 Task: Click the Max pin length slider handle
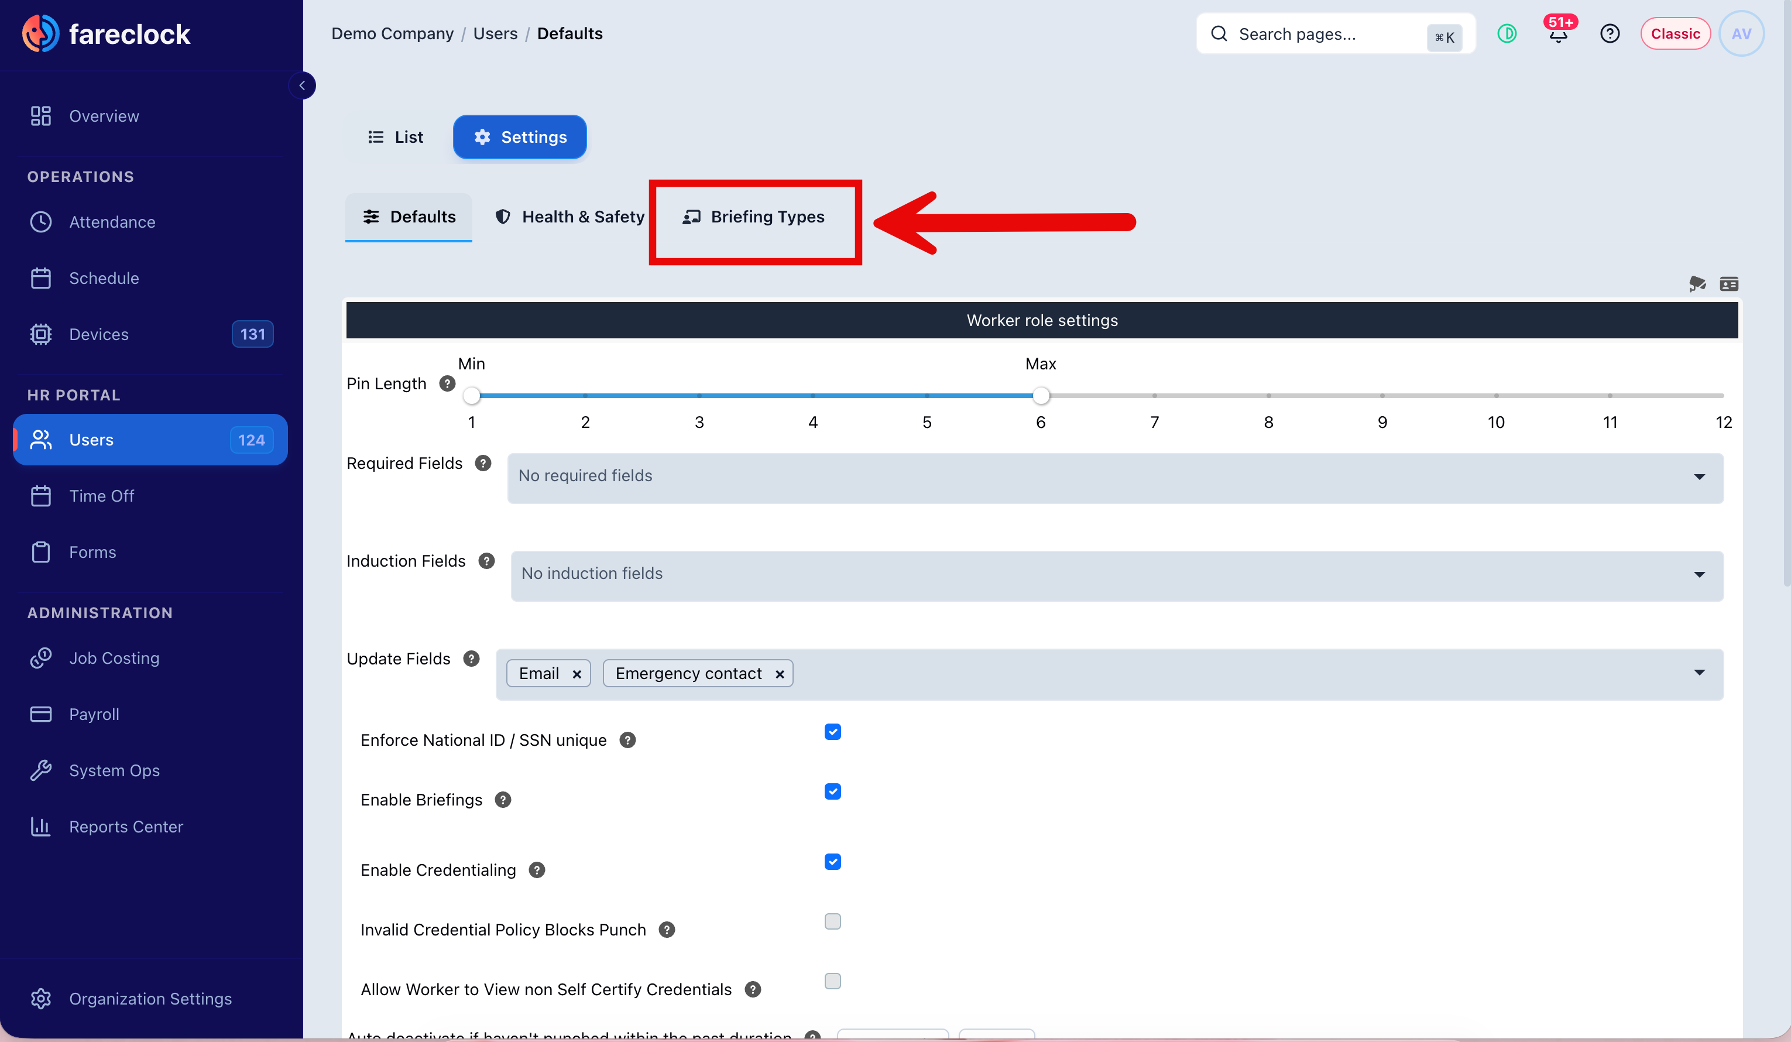[x=1041, y=395]
